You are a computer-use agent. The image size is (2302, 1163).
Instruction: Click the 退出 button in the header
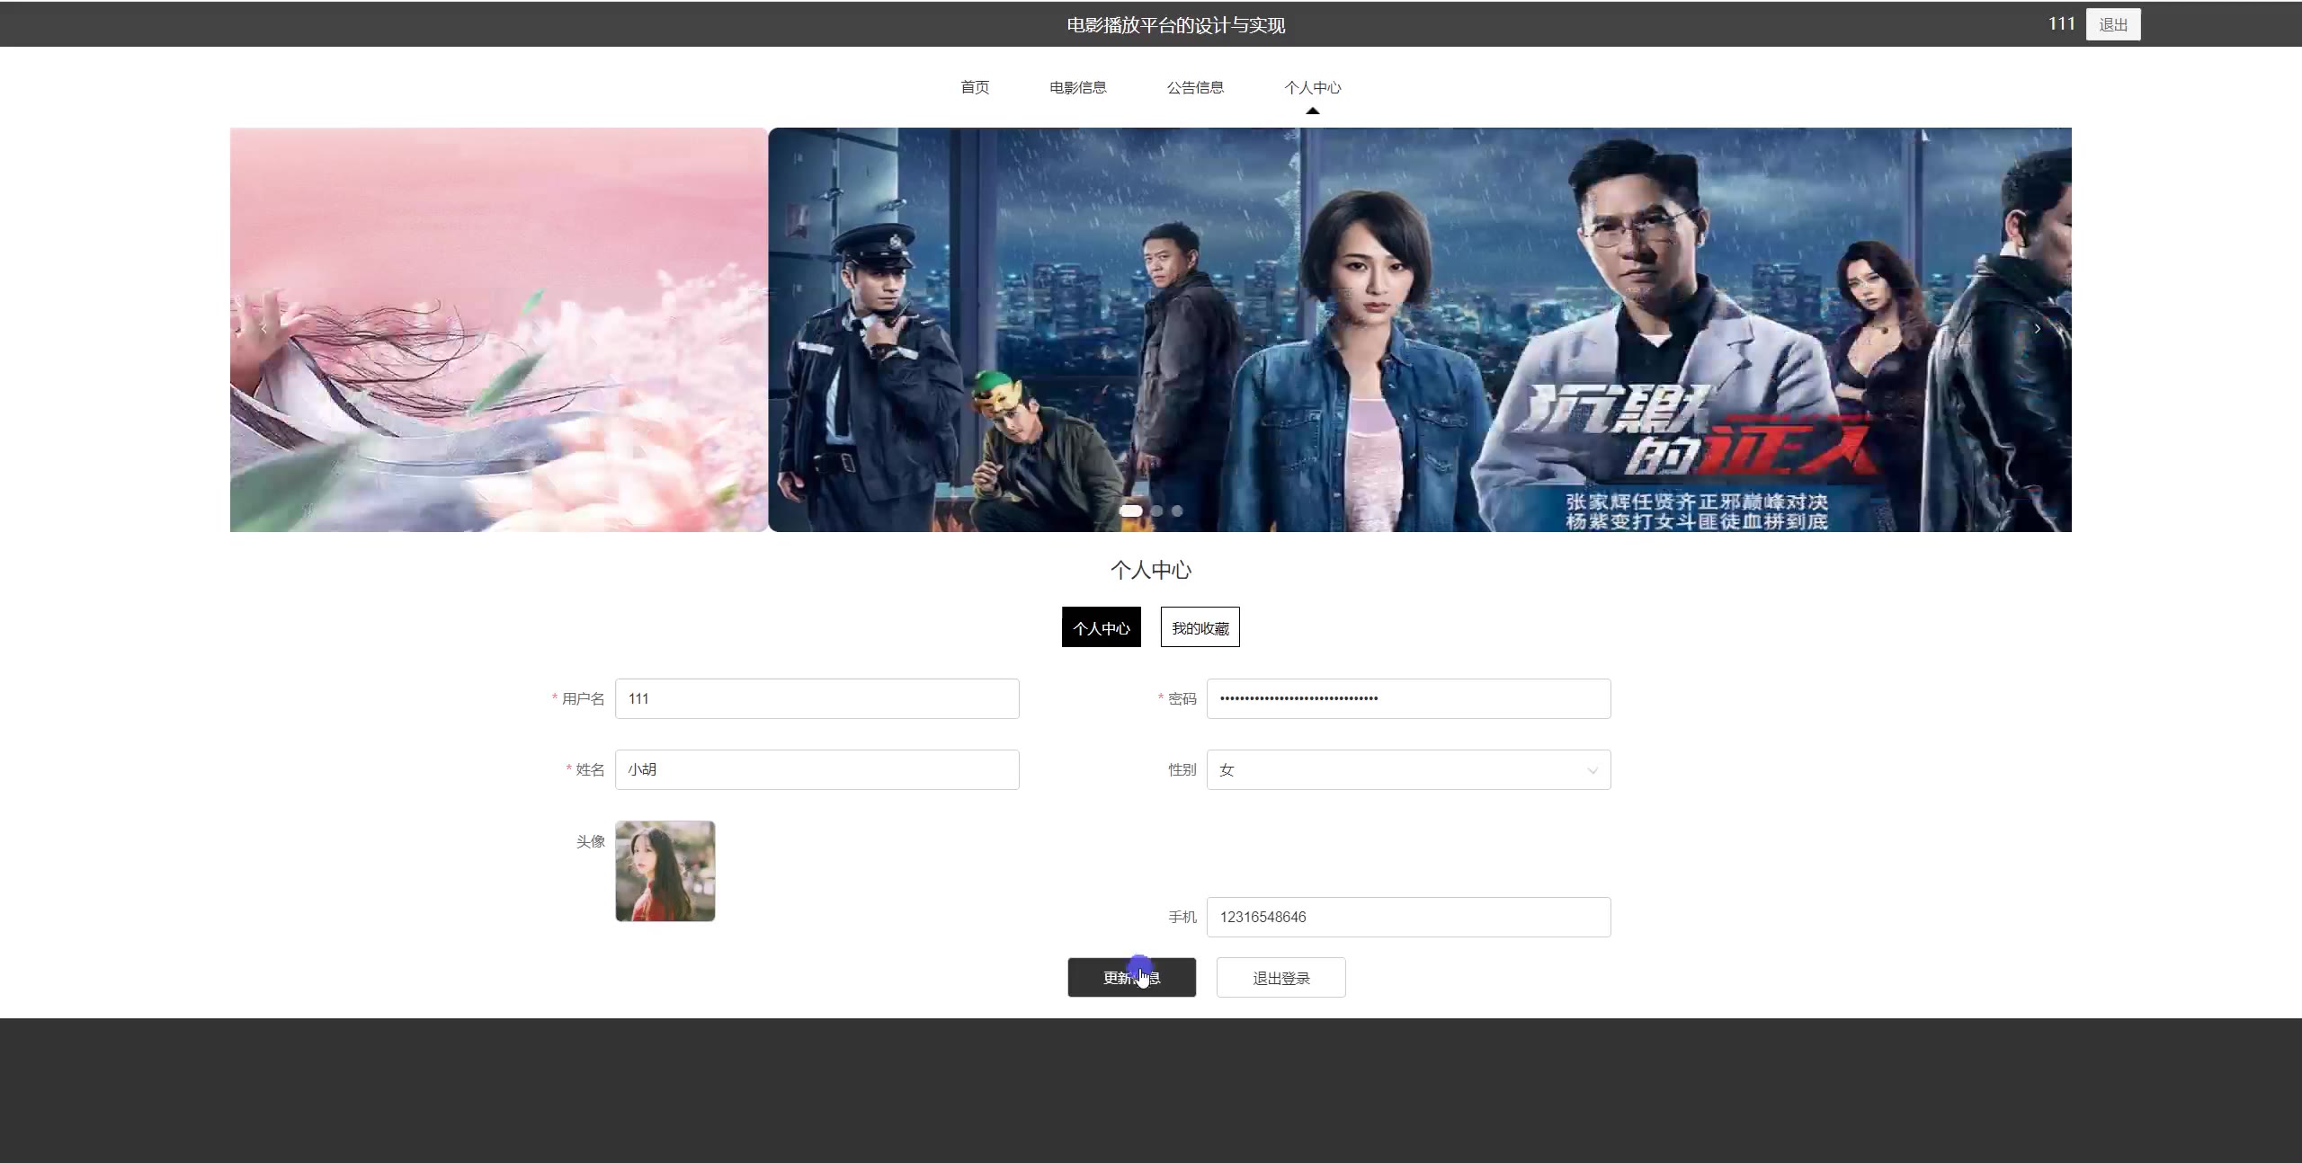pyautogui.click(x=2112, y=24)
